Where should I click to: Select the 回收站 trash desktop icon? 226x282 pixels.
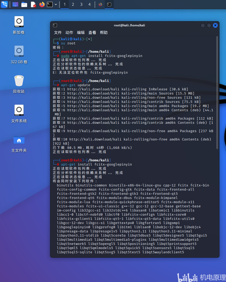click(19, 84)
